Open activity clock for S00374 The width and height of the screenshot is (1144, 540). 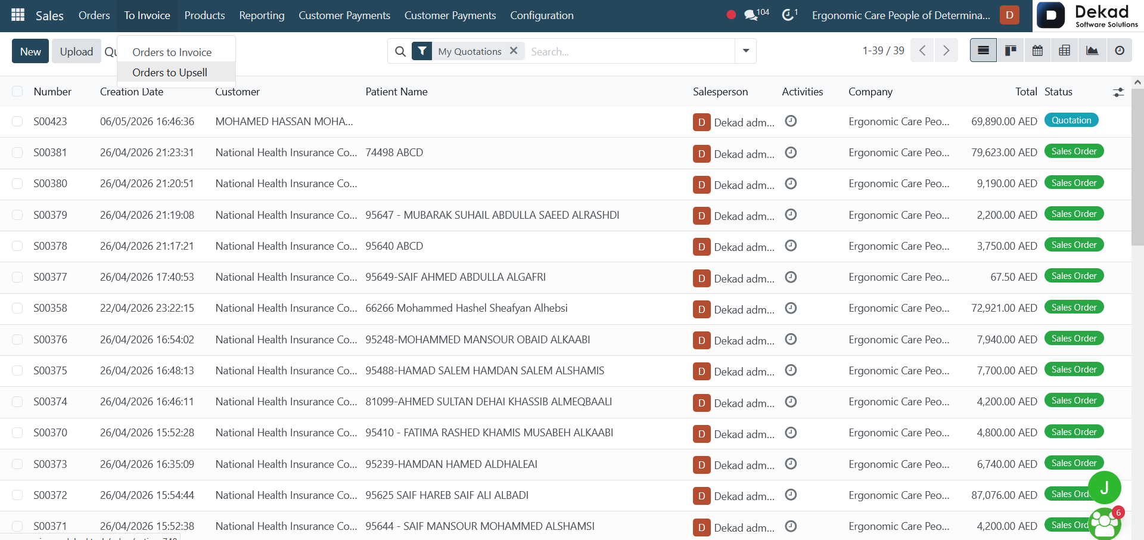[791, 402]
